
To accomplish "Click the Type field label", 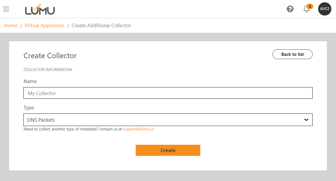I will click(x=29, y=108).
